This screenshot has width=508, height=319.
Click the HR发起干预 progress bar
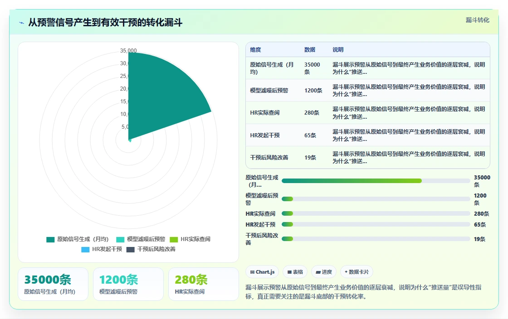click(x=376, y=225)
